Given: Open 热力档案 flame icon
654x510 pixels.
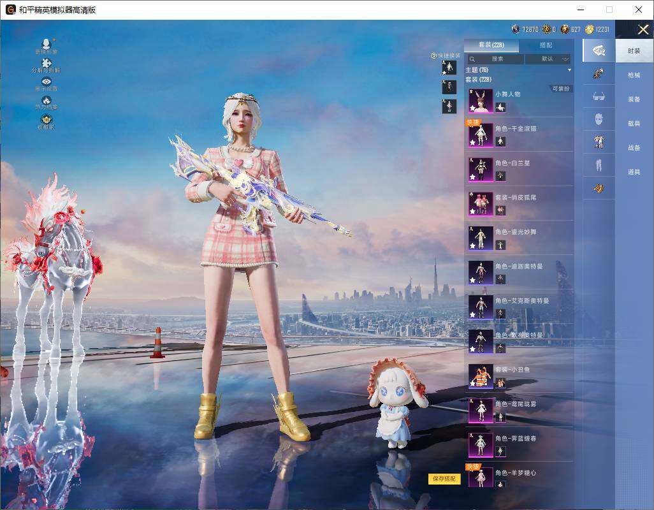Looking at the screenshot, I should pos(47,101).
